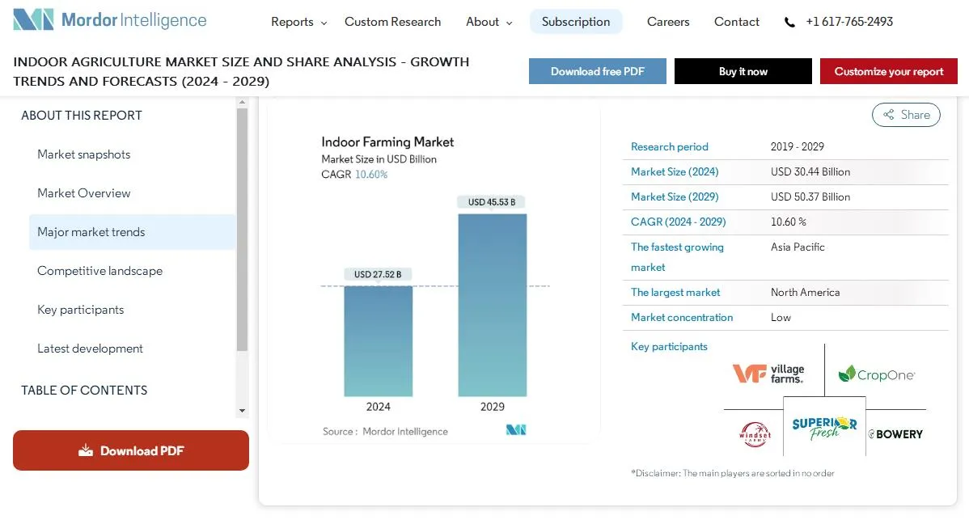Viewport: 969px width, 524px height.
Task: Click the Download free PDF button
Action: click(x=597, y=71)
